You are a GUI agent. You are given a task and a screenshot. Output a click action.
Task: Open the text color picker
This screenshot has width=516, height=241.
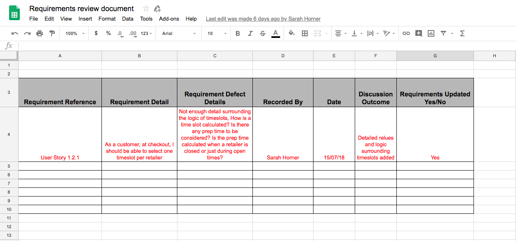click(276, 34)
